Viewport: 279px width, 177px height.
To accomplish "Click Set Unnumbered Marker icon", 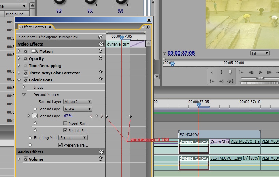I will [230, 72].
